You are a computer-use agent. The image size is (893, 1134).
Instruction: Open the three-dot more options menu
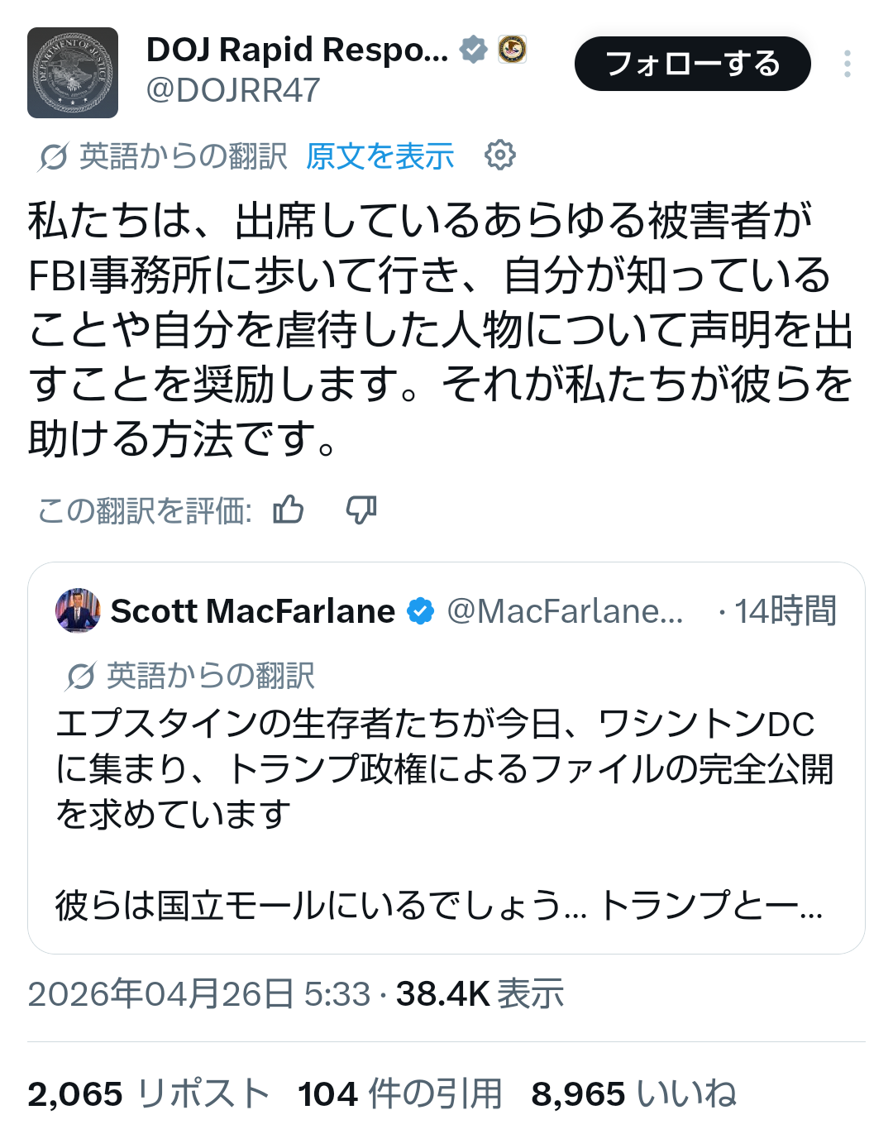pos(847,64)
